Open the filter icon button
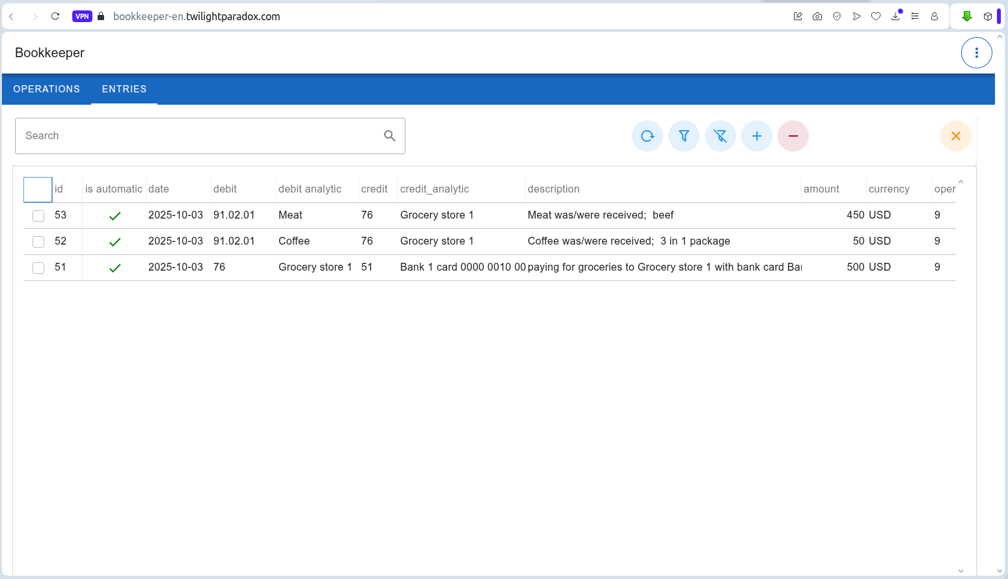The image size is (1008, 579). click(683, 136)
